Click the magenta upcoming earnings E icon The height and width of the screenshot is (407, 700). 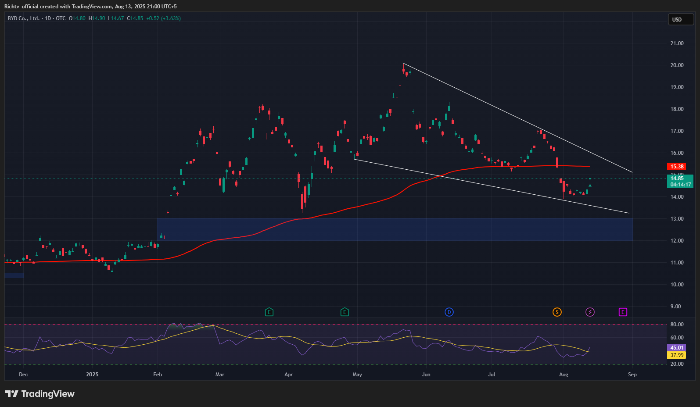point(623,312)
